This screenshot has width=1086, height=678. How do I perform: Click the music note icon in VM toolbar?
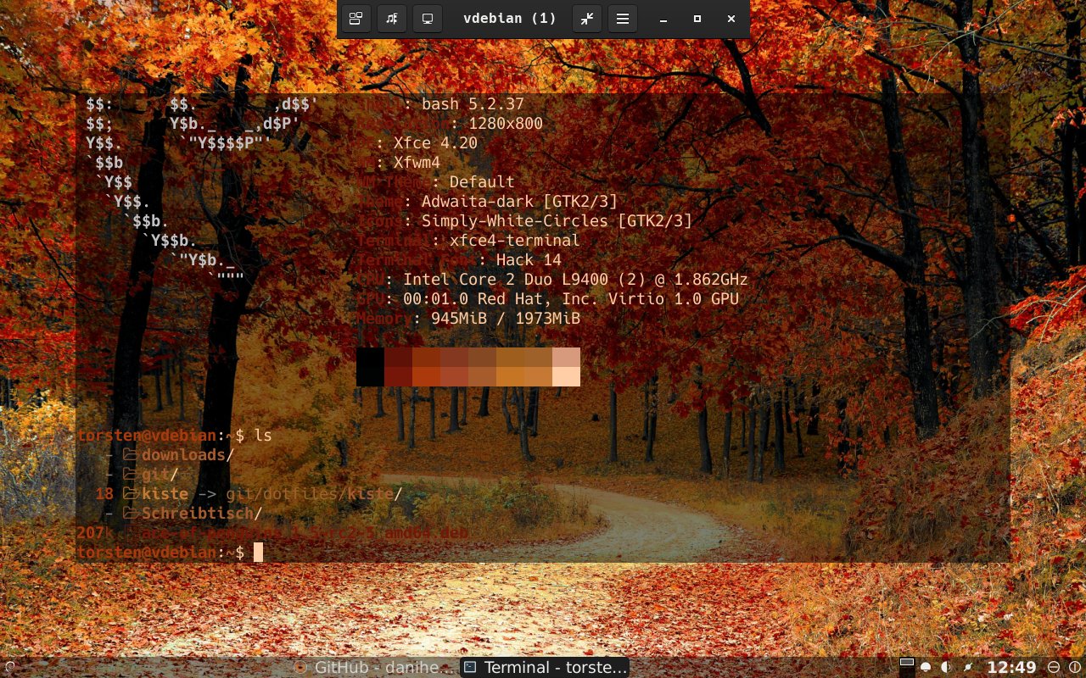[x=391, y=19]
